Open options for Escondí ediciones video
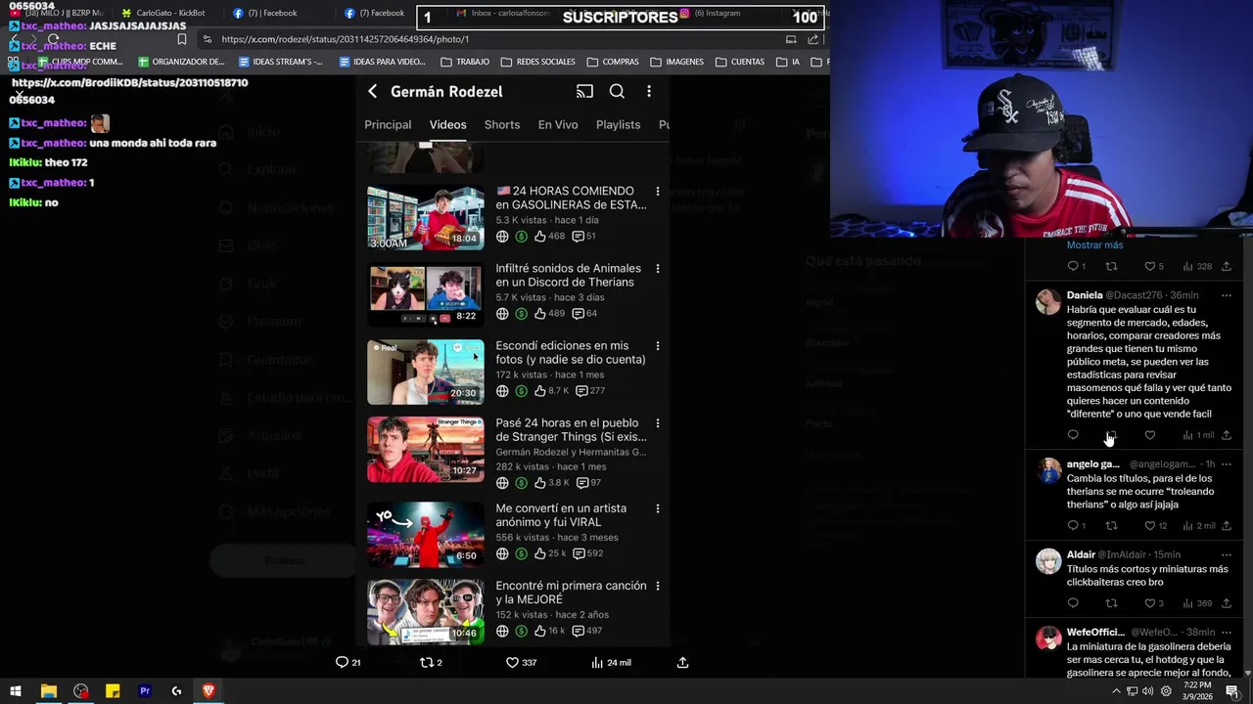1253x704 pixels. point(658,346)
